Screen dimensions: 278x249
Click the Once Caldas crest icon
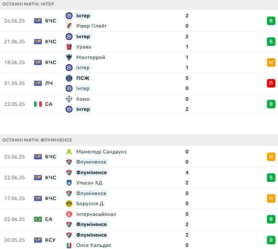pyautogui.click(x=69, y=245)
